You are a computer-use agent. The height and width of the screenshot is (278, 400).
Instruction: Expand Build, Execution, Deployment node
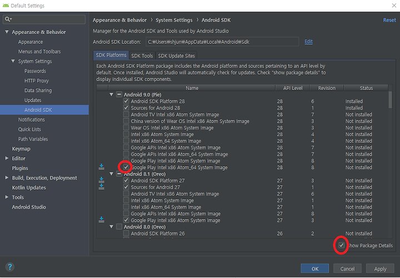click(x=7, y=178)
